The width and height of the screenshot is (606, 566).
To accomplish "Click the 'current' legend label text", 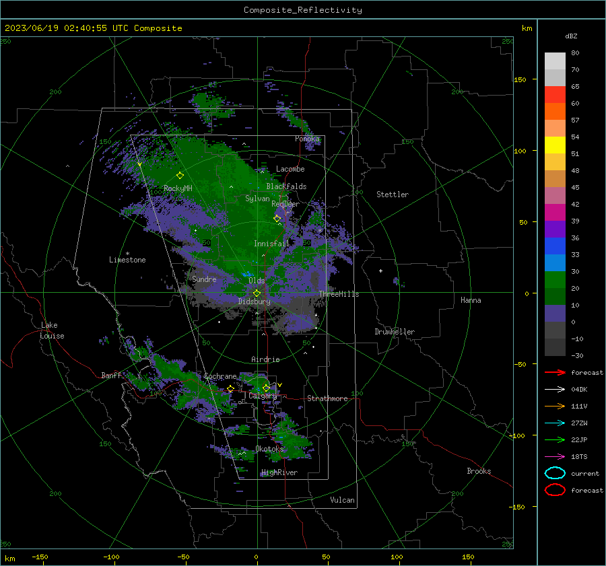I will click(585, 473).
